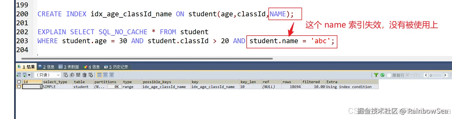Click the save changes floppy icon
This screenshot has width=452, height=119.
click(78, 75)
